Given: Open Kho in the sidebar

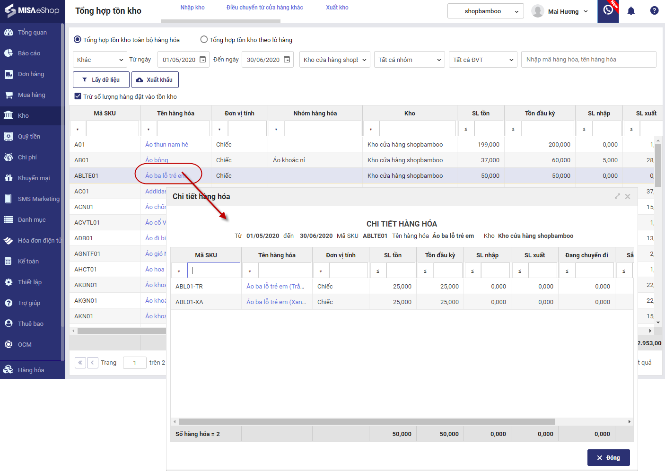Looking at the screenshot, I should 23,116.
